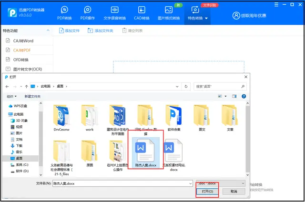Click the 取消 button
The width and height of the screenshot is (305, 202).
point(234,192)
